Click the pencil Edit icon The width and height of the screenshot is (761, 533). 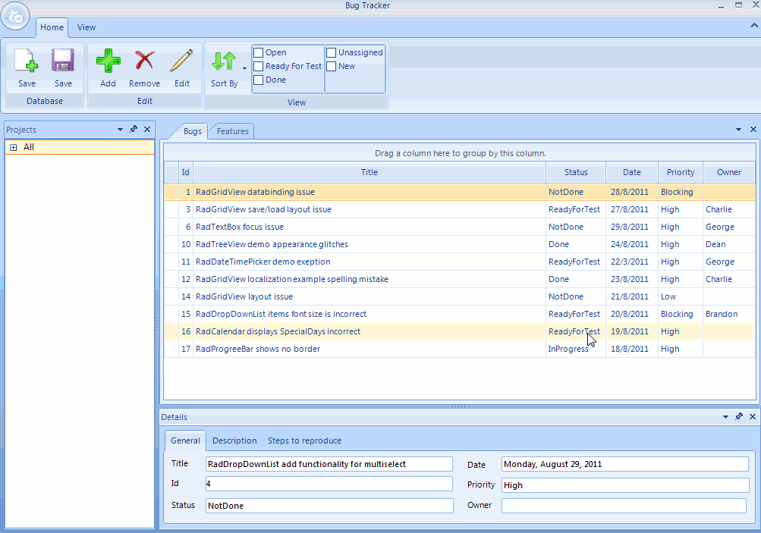coord(182,61)
